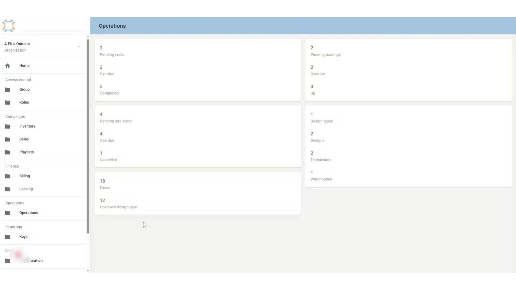The height and width of the screenshot is (290, 516).
Task: Click the Pending postings label
Action: click(x=325, y=55)
